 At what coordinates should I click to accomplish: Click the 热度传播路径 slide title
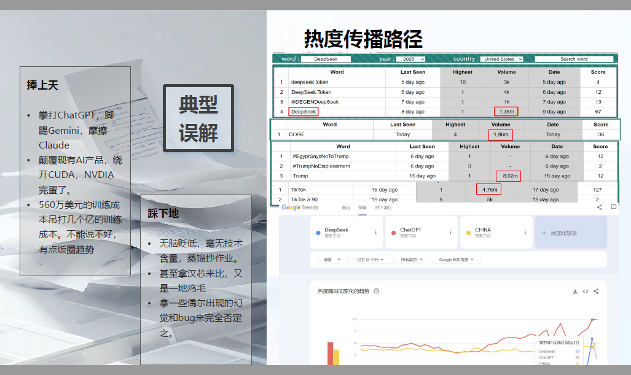point(363,39)
